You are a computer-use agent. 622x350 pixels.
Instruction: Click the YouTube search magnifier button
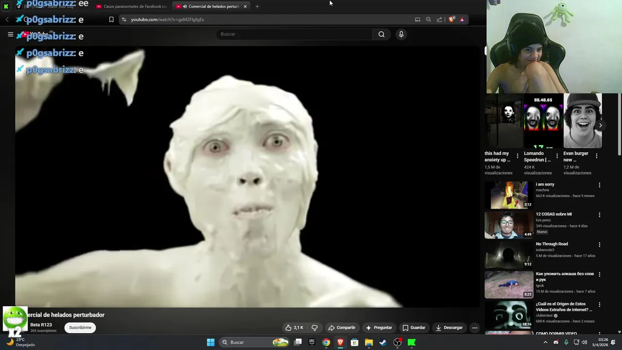pyautogui.click(x=381, y=34)
